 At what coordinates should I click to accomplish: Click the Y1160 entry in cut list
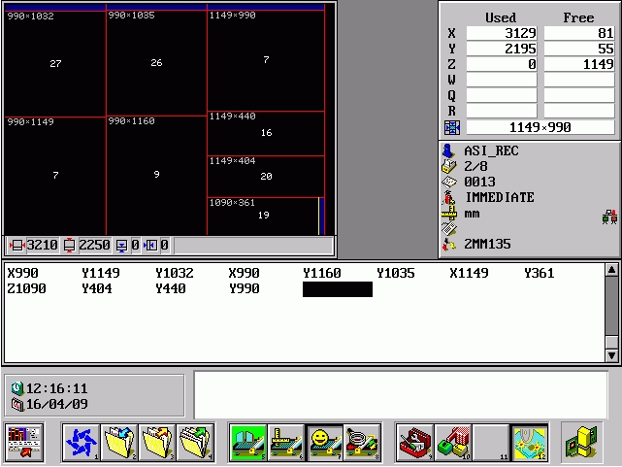coord(321,274)
